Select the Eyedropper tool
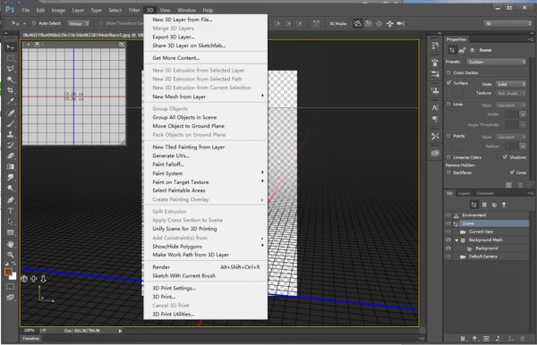This screenshot has height=345, width=537. coord(10,101)
